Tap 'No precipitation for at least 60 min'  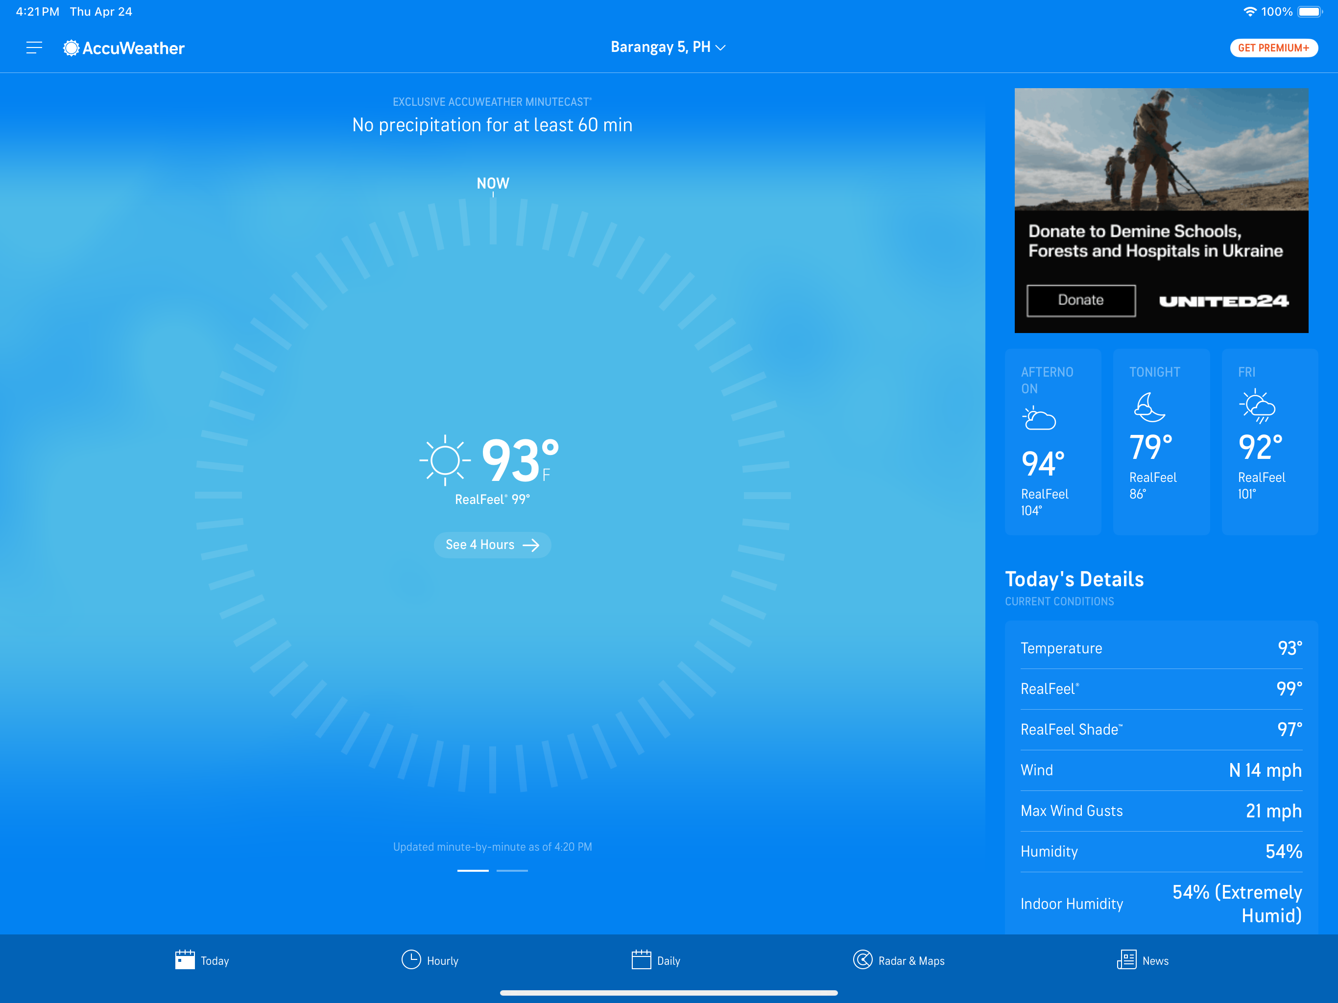(x=492, y=125)
